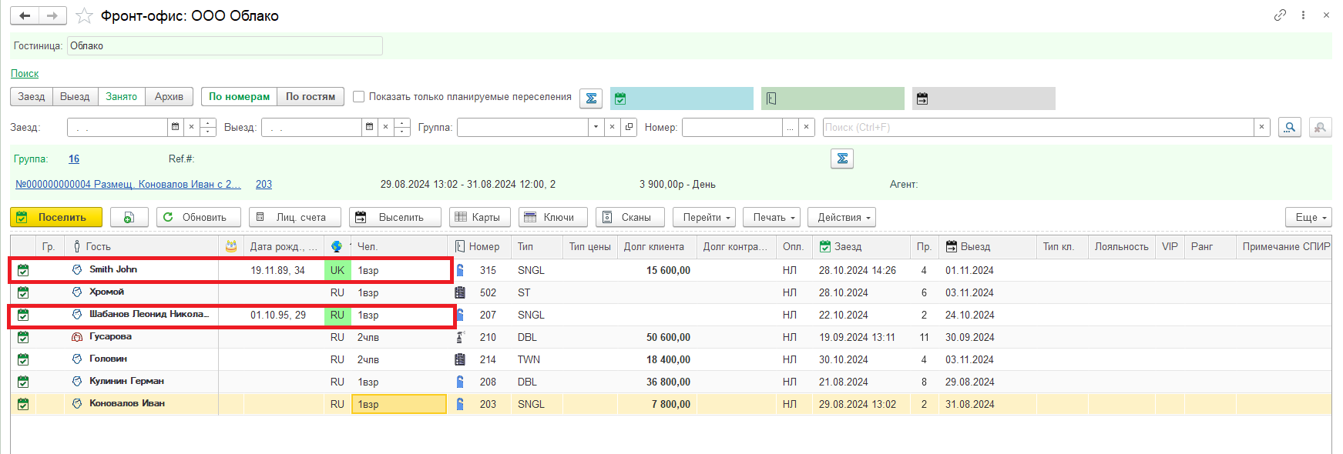Click the check-in status icon for Smith John

pos(23,270)
